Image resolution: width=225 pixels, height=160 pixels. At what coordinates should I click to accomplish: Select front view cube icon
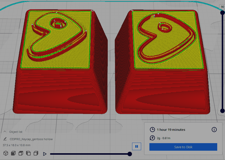[x=13, y=153]
